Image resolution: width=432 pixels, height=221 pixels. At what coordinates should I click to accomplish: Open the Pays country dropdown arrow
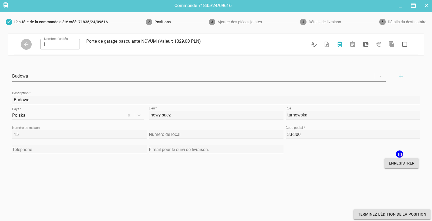pyautogui.click(x=139, y=115)
